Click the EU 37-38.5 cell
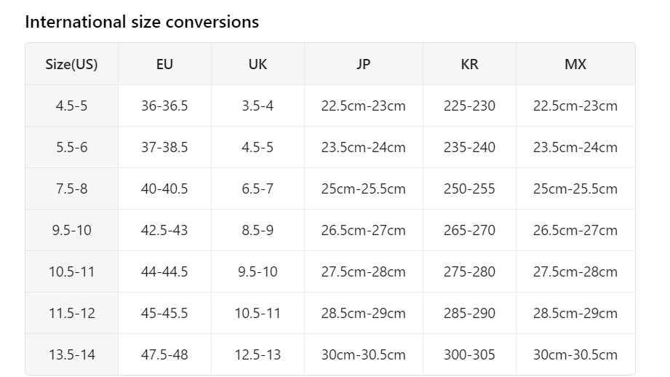The height and width of the screenshot is (377, 670). coord(164,147)
